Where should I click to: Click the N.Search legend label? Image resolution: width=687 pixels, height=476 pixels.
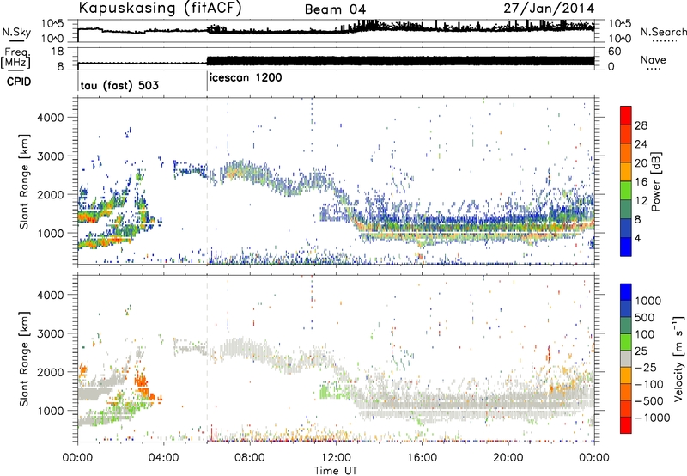pyautogui.click(x=664, y=32)
